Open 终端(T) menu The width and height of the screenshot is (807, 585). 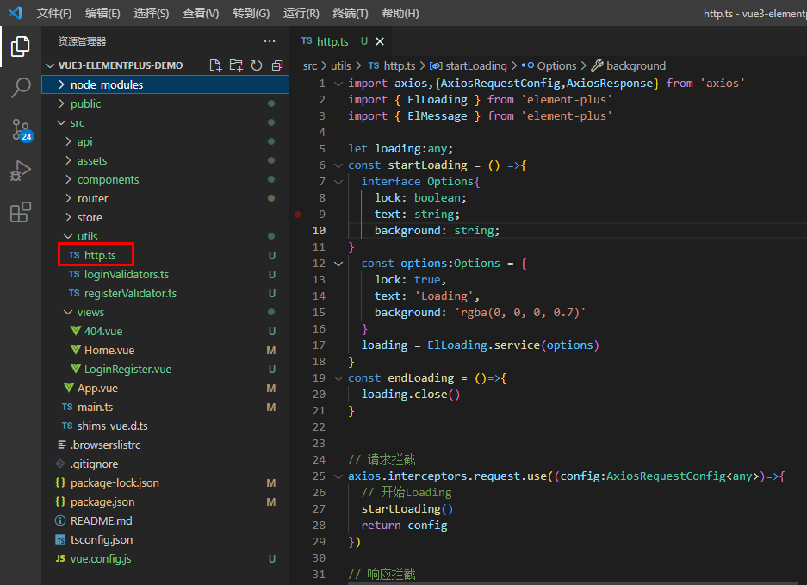[351, 14]
